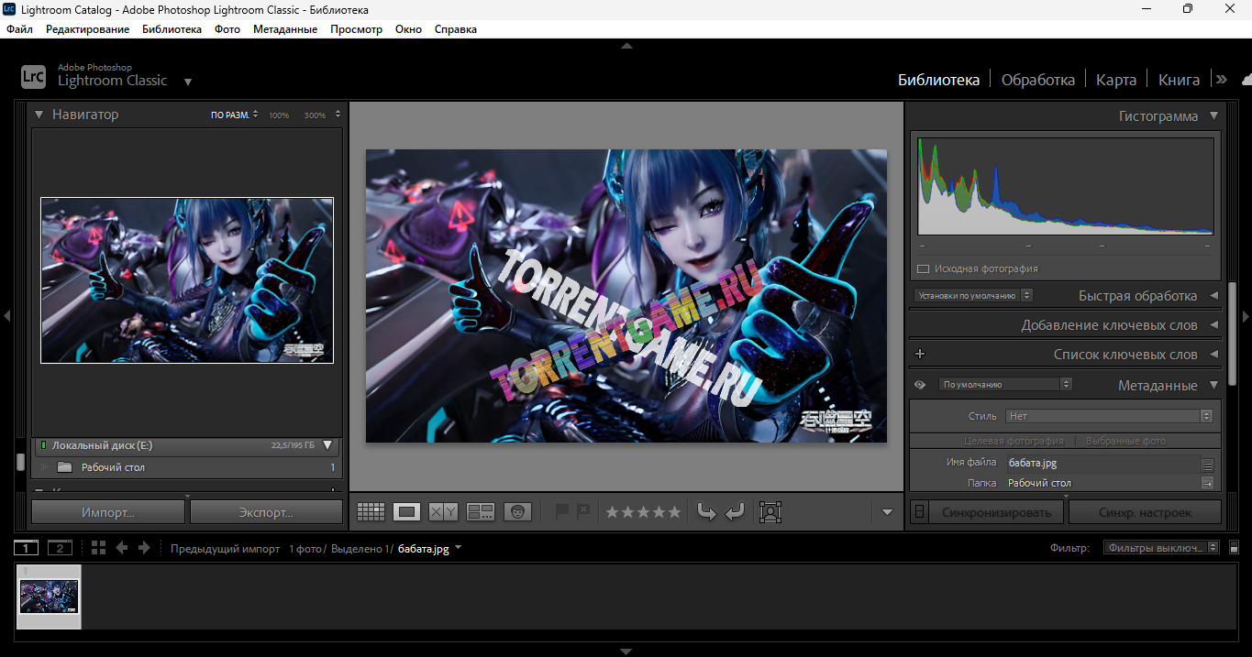Click Lrc application logo
This screenshot has width=1252, height=657.
coord(34,76)
